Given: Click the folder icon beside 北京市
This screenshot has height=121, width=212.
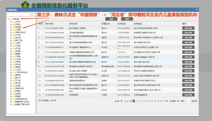Looking at the screenshot, I should coord(14,22).
